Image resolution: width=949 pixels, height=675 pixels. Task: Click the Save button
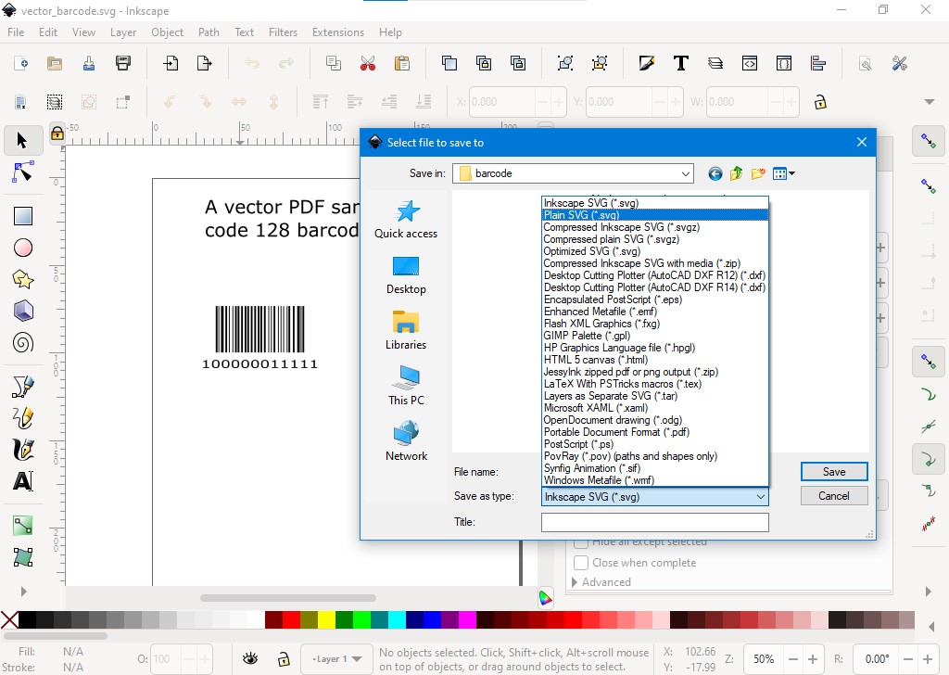[834, 472]
